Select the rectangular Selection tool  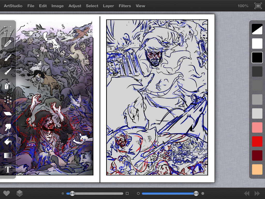[8, 30]
